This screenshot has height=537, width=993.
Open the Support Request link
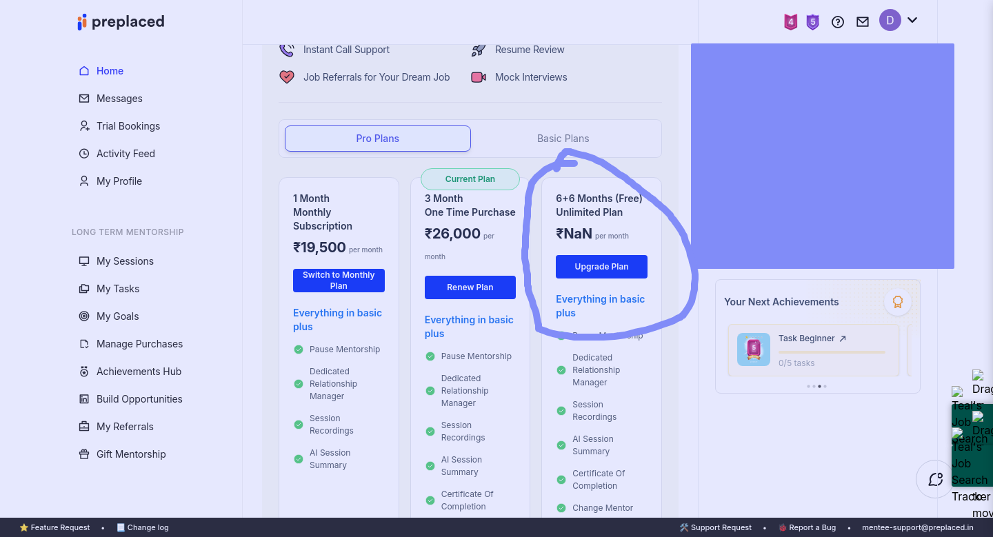coord(716,527)
